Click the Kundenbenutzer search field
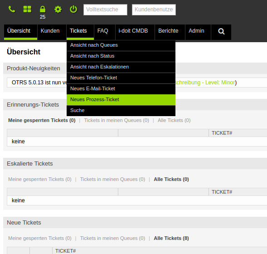This screenshot has height=254, width=267. coord(154,10)
